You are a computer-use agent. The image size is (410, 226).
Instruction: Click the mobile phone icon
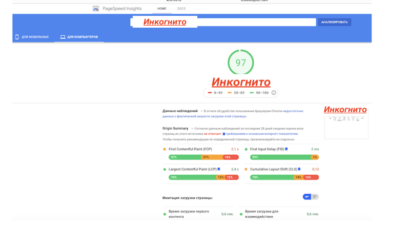click(x=17, y=37)
